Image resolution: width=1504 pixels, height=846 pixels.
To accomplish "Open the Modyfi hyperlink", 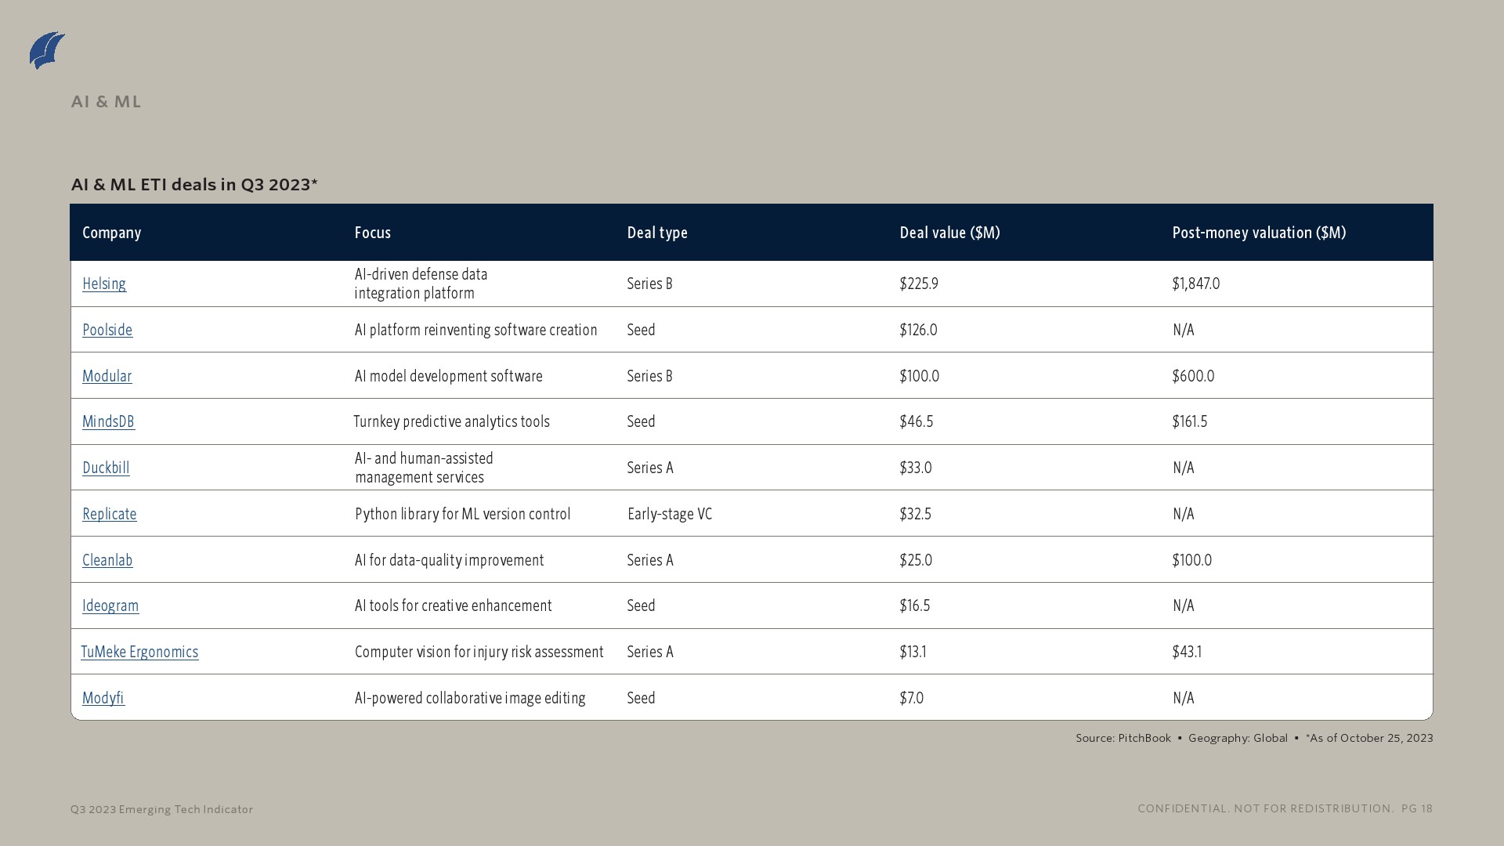I will pyautogui.click(x=103, y=698).
